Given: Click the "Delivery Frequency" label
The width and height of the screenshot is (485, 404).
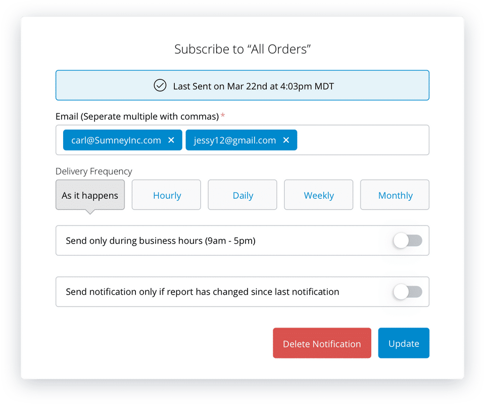Looking at the screenshot, I should (x=94, y=171).
